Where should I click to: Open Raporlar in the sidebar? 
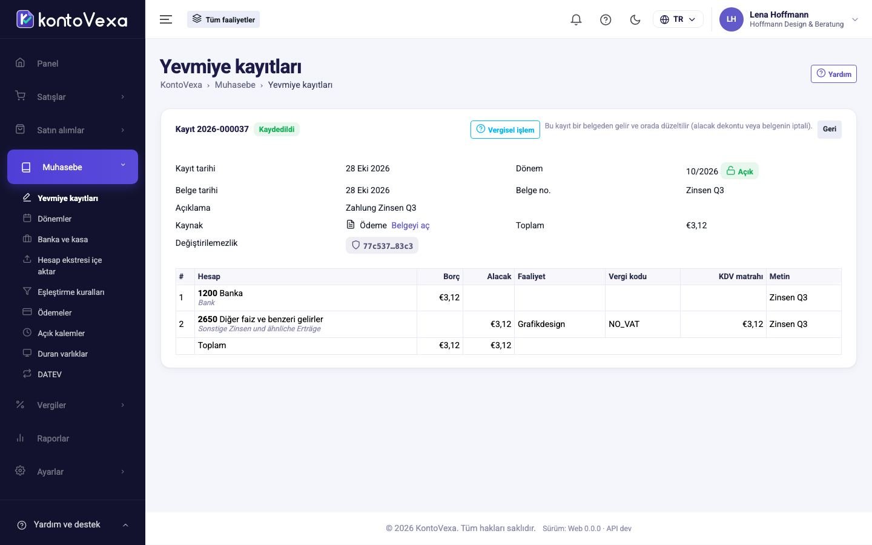[x=73, y=438]
